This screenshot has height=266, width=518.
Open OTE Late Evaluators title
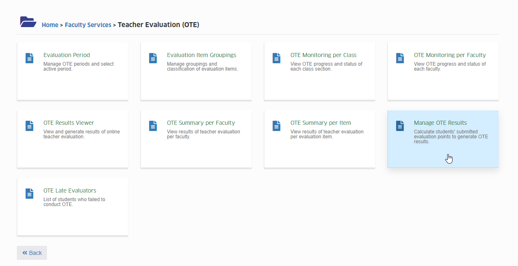[70, 190]
